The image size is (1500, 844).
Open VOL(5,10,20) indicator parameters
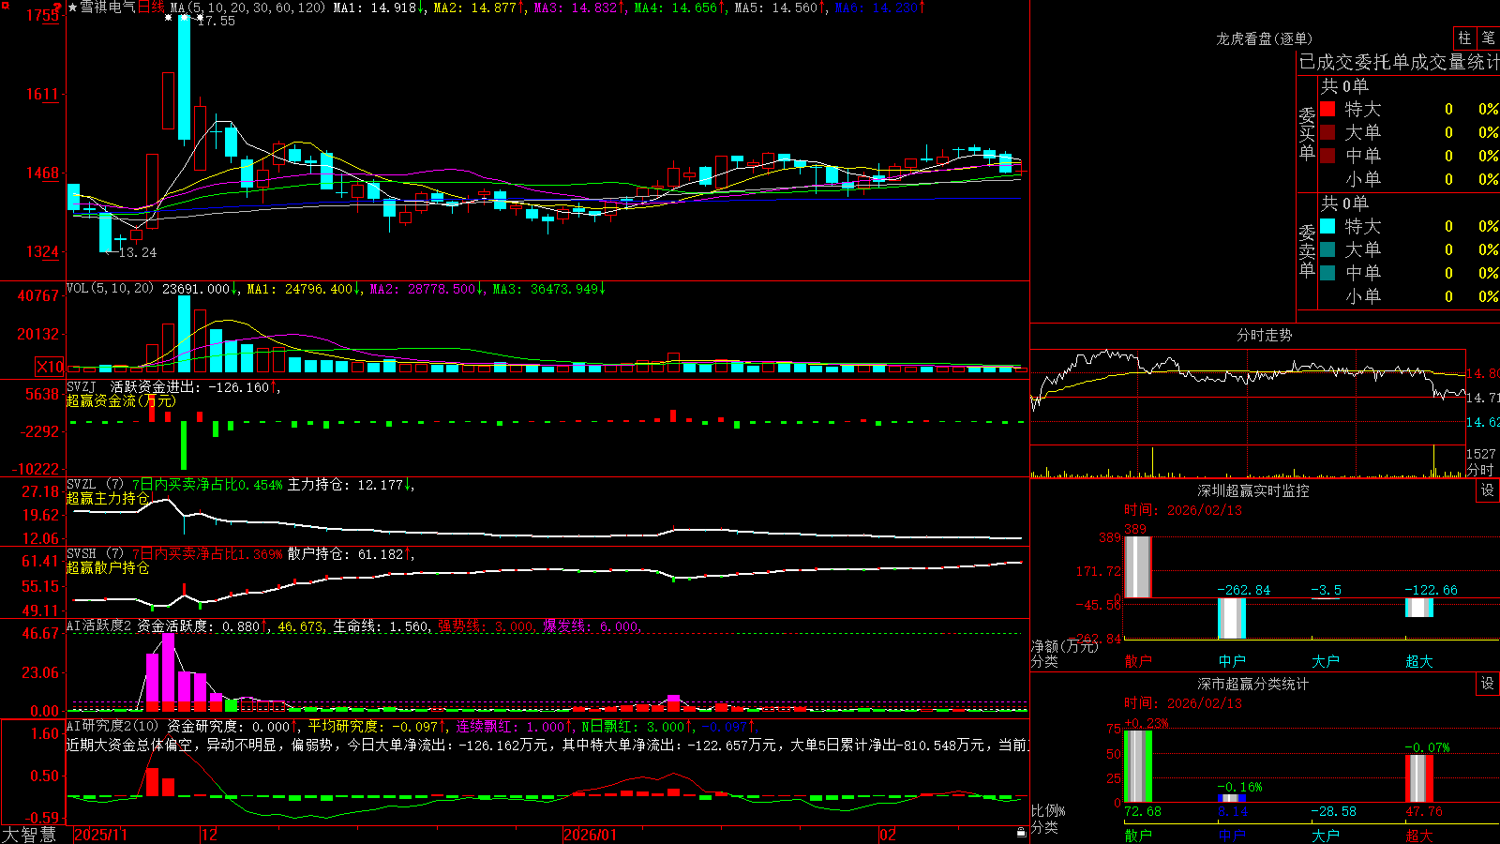(x=110, y=289)
